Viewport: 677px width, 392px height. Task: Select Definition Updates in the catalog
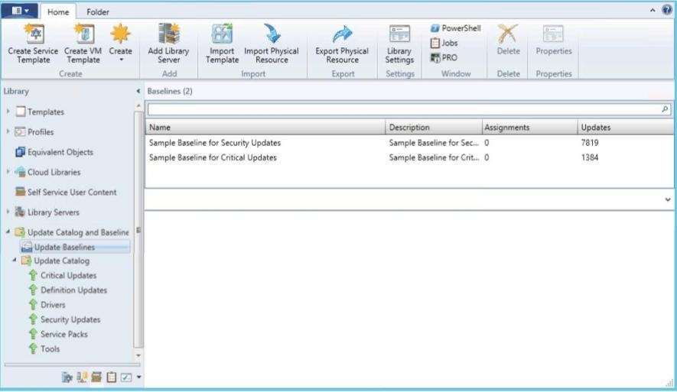click(x=74, y=290)
